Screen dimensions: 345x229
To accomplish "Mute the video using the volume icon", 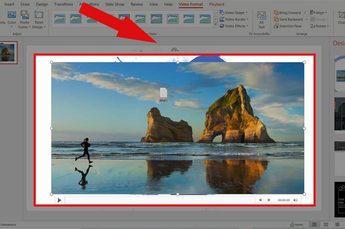I will (x=295, y=200).
